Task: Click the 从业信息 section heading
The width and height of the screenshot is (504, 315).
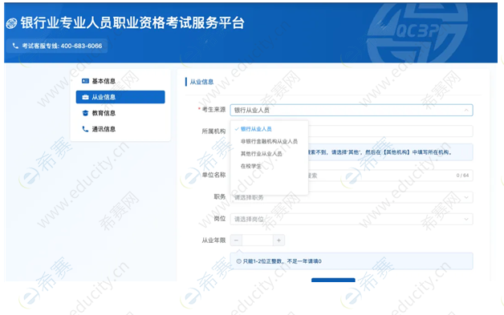Action: pos(201,82)
